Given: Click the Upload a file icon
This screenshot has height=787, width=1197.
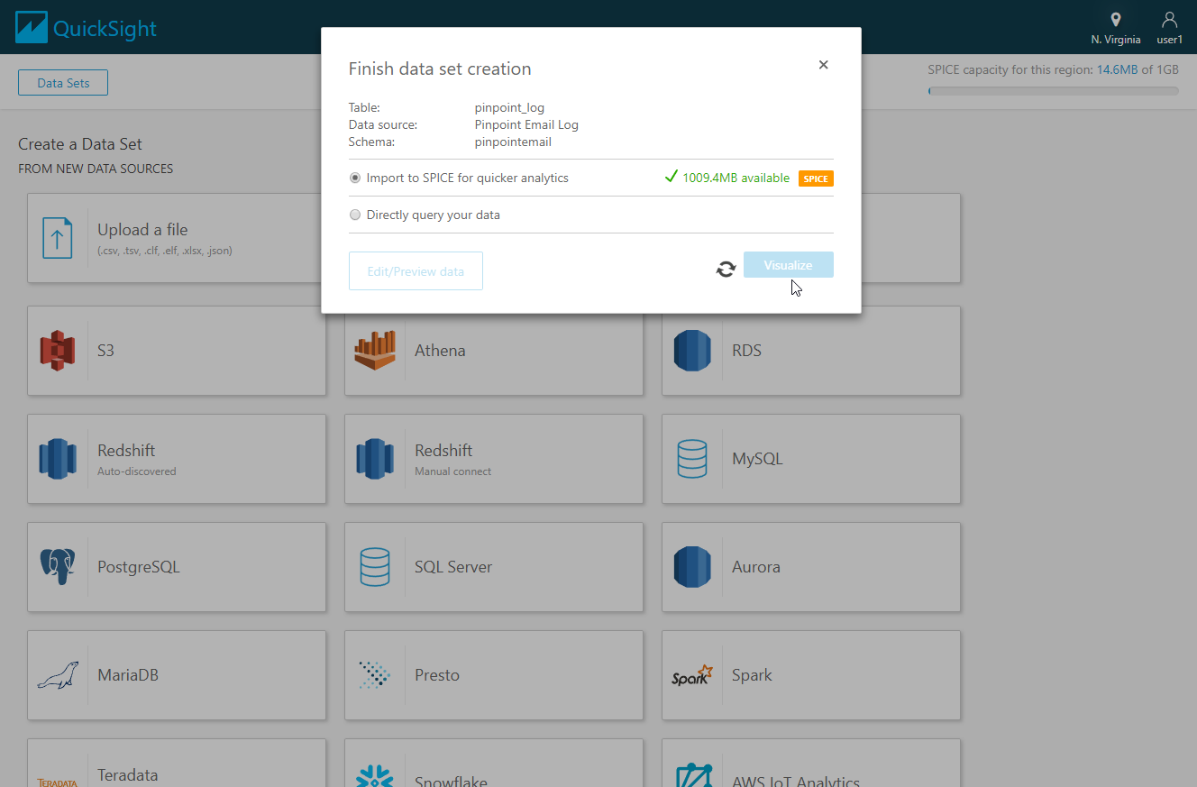Looking at the screenshot, I should coord(57,238).
